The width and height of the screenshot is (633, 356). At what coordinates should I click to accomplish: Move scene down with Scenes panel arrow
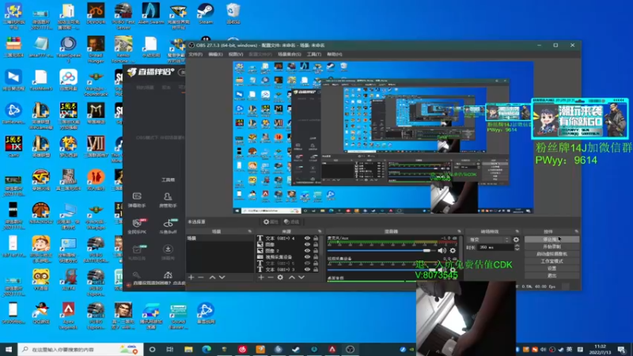point(222,278)
